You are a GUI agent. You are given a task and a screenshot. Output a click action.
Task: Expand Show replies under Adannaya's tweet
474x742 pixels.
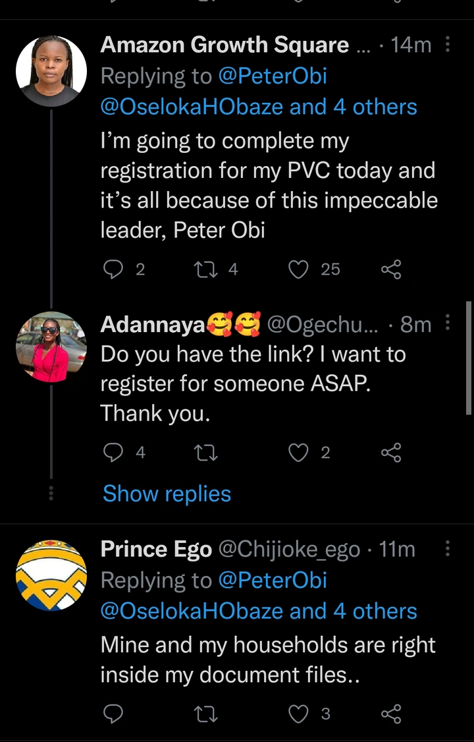click(x=167, y=494)
